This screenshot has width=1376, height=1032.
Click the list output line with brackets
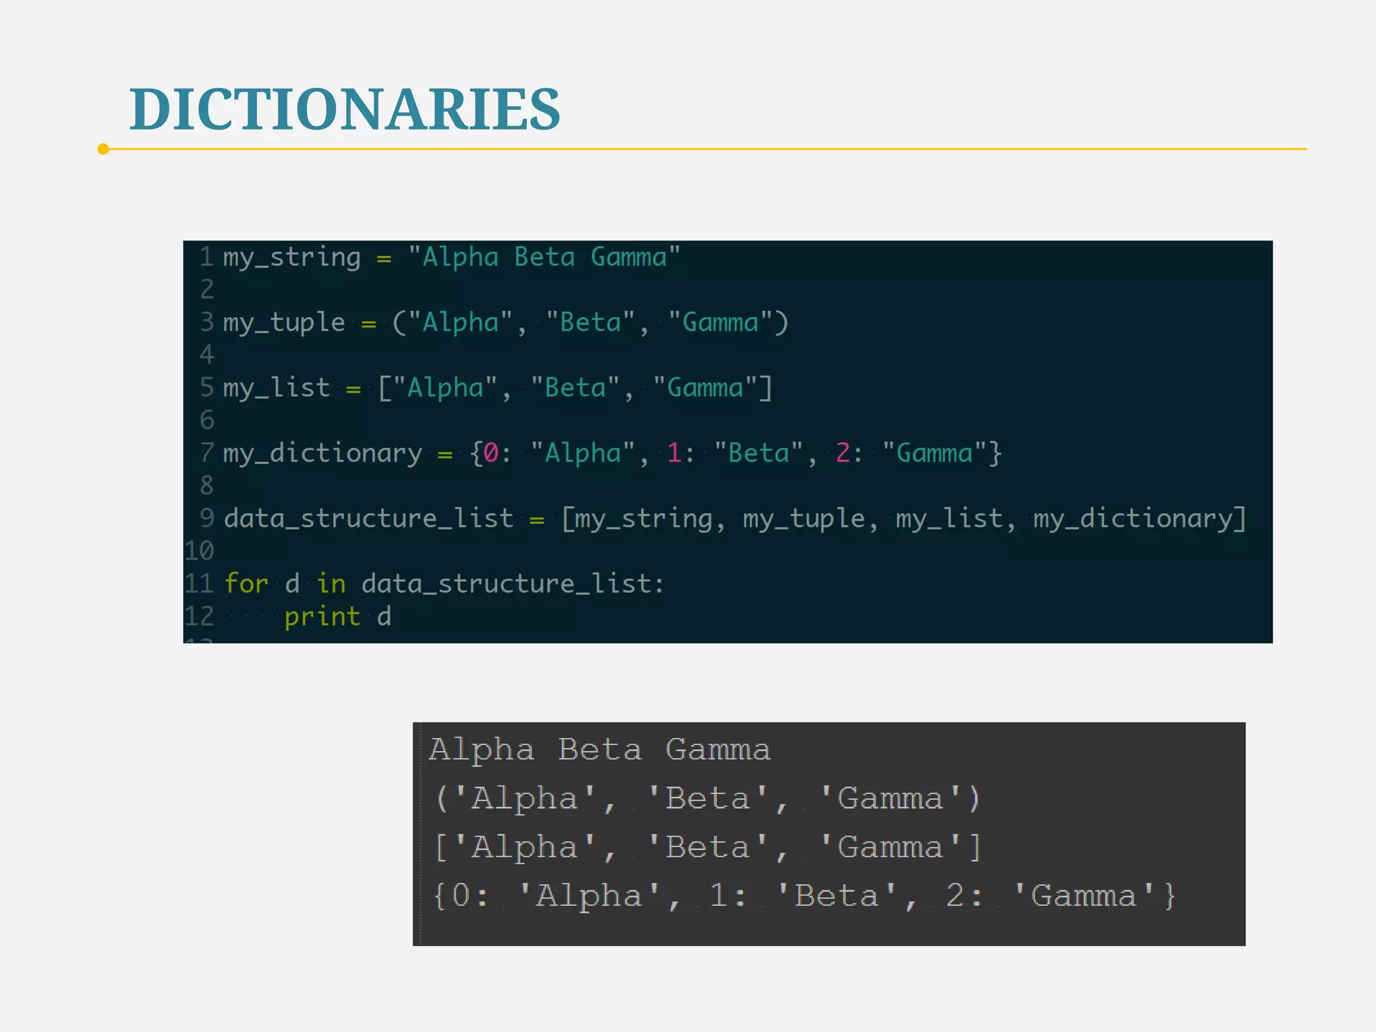pos(707,848)
